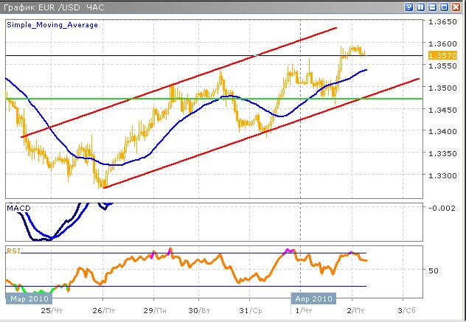This screenshot has width=466, height=322.
Task: Click the MACD -0.002 axis value
Action: pyautogui.click(x=442, y=208)
